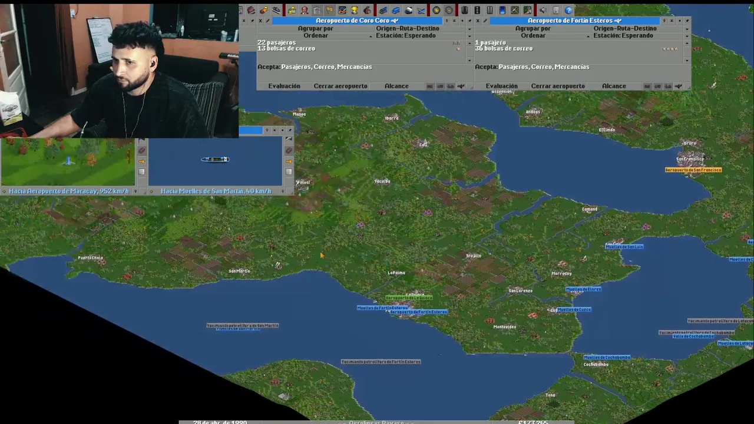
Task: Open the company league trophy icon
Action: click(x=354, y=10)
